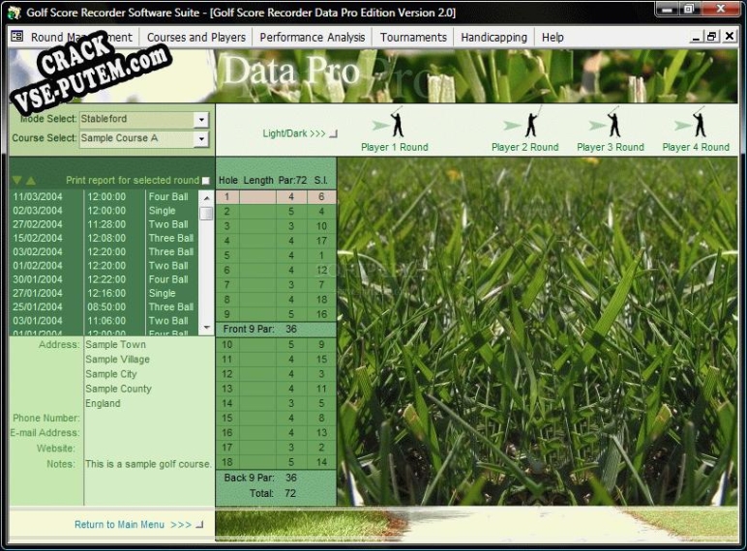Image resolution: width=747 pixels, height=551 pixels.
Task: Expand the Course Select dropdown arrow
Action: coord(201,138)
